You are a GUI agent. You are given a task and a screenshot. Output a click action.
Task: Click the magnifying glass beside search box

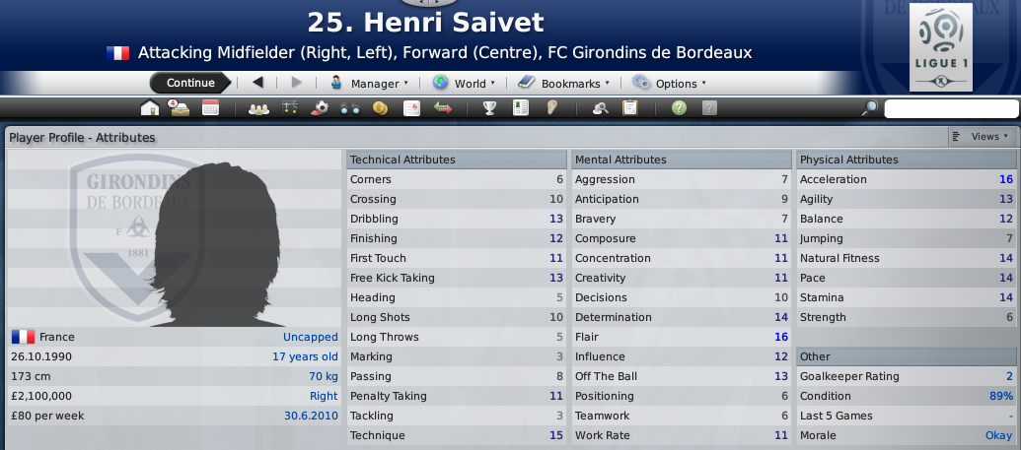pos(869,108)
